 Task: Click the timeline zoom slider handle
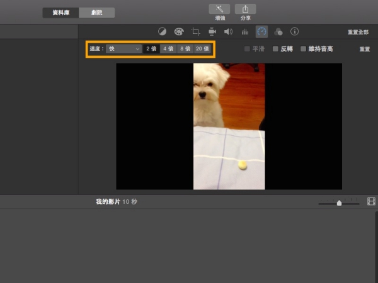(x=339, y=203)
